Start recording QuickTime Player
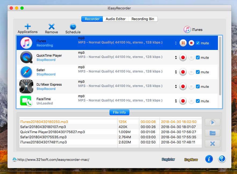Image resolution: width=237 pixels, height=174 pixels. (x=183, y=57)
